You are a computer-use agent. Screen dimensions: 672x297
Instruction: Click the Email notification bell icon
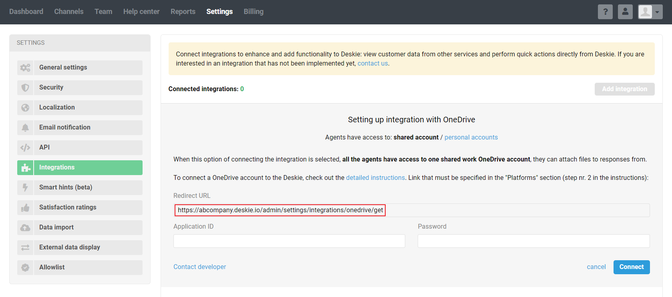click(x=25, y=128)
